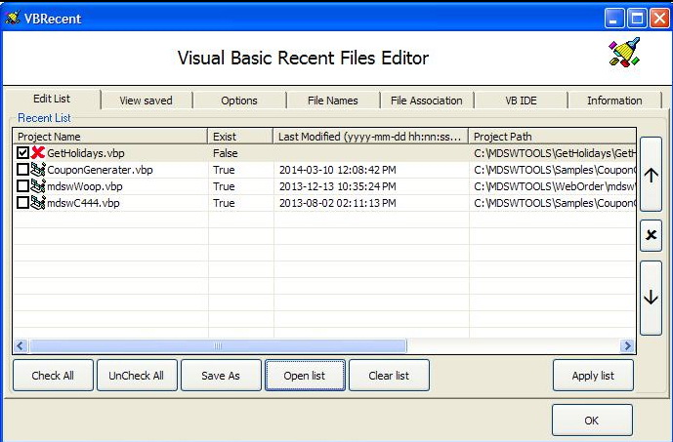Click the scrollbar right arrow
The height and width of the screenshot is (442, 673).
(627, 345)
